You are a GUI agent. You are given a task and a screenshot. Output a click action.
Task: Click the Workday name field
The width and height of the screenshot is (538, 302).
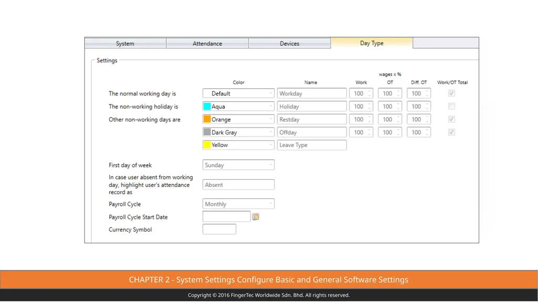(x=312, y=93)
